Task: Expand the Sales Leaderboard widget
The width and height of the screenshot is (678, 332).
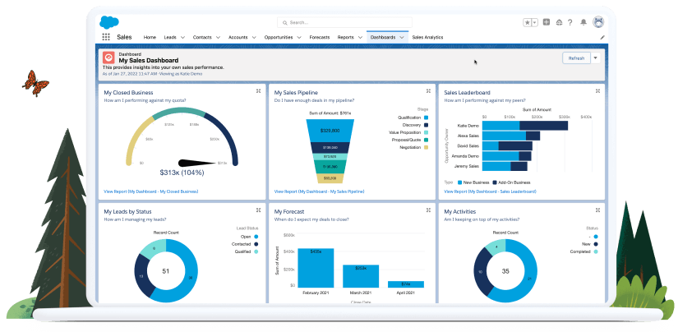Action: pyautogui.click(x=597, y=91)
